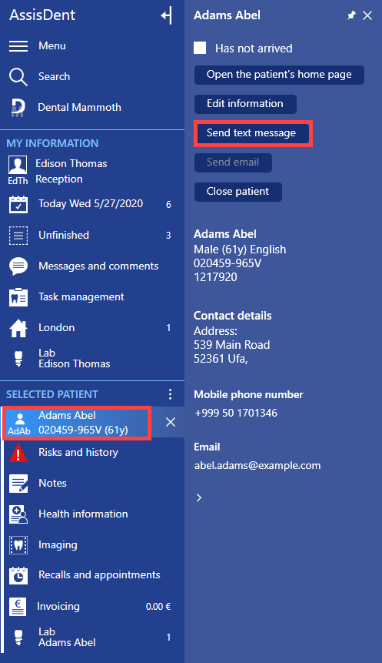Click the London house icon
Image resolution: width=382 pixels, height=663 pixels.
click(18, 328)
